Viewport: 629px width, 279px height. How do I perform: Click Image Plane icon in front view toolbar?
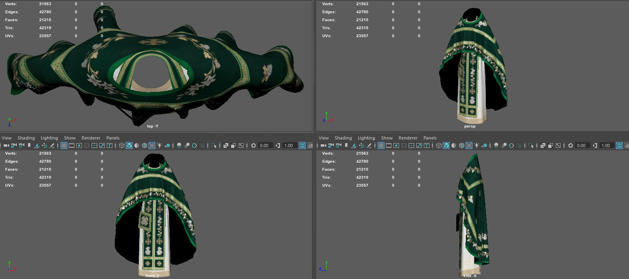(36, 145)
